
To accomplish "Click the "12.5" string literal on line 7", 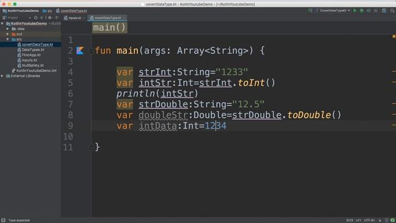I will (248, 105).
